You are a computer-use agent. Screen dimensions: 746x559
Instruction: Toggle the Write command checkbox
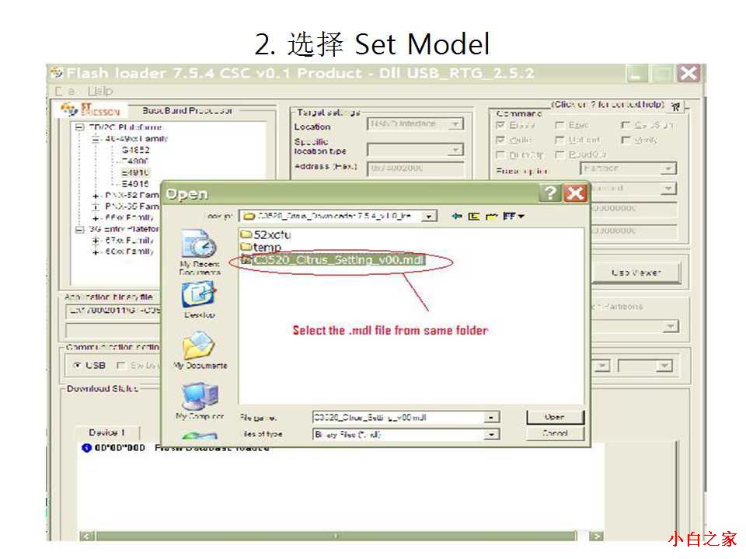click(500, 140)
